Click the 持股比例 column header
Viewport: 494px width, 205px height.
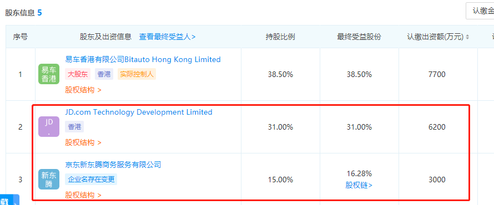click(x=280, y=37)
